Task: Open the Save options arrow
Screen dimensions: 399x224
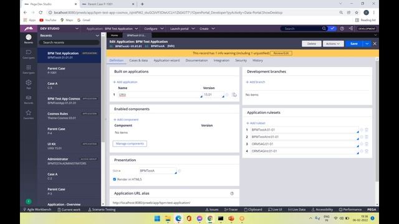Action: pyautogui.click(x=367, y=44)
